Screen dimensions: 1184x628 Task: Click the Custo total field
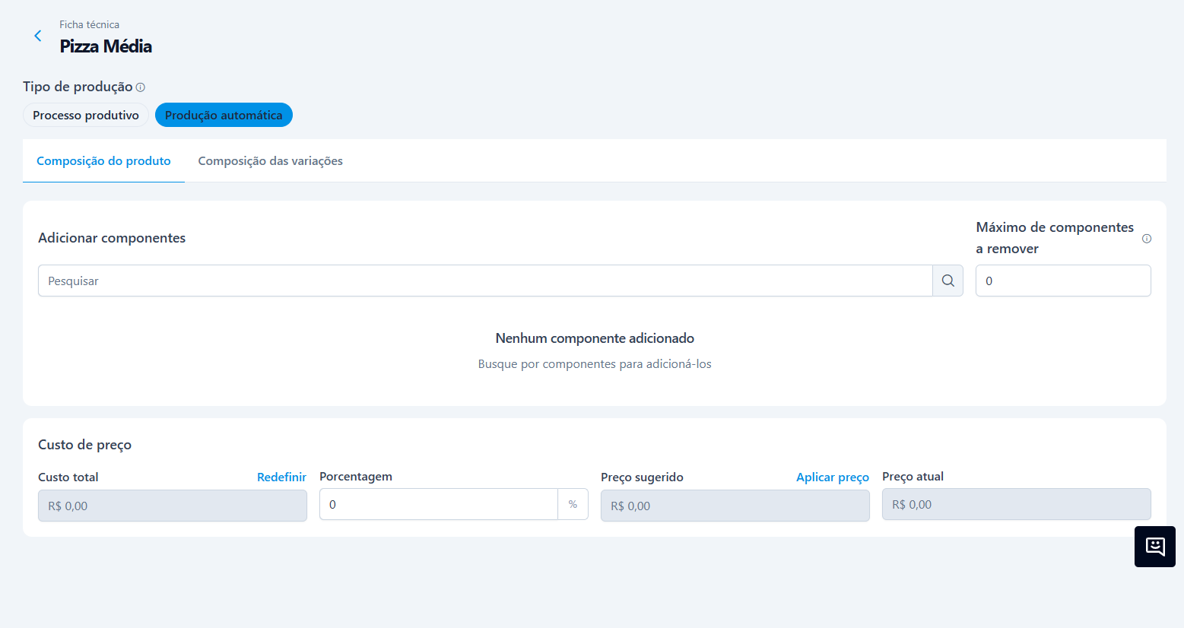(172, 506)
